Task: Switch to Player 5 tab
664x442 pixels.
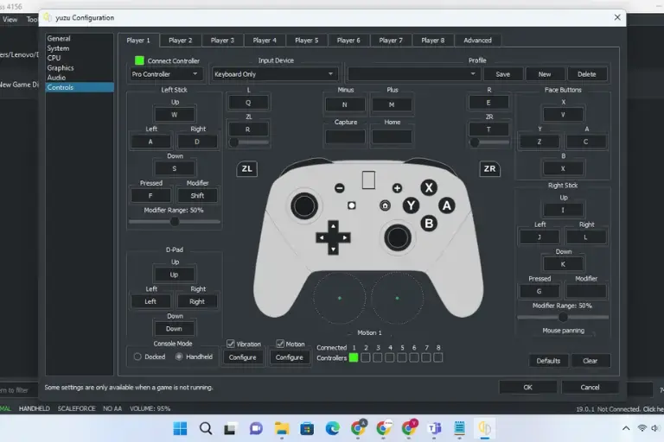Action: [x=307, y=41]
